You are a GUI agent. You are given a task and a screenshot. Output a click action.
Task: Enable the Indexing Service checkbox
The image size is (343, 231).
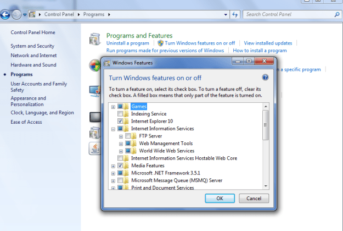(x=120, y=114)
